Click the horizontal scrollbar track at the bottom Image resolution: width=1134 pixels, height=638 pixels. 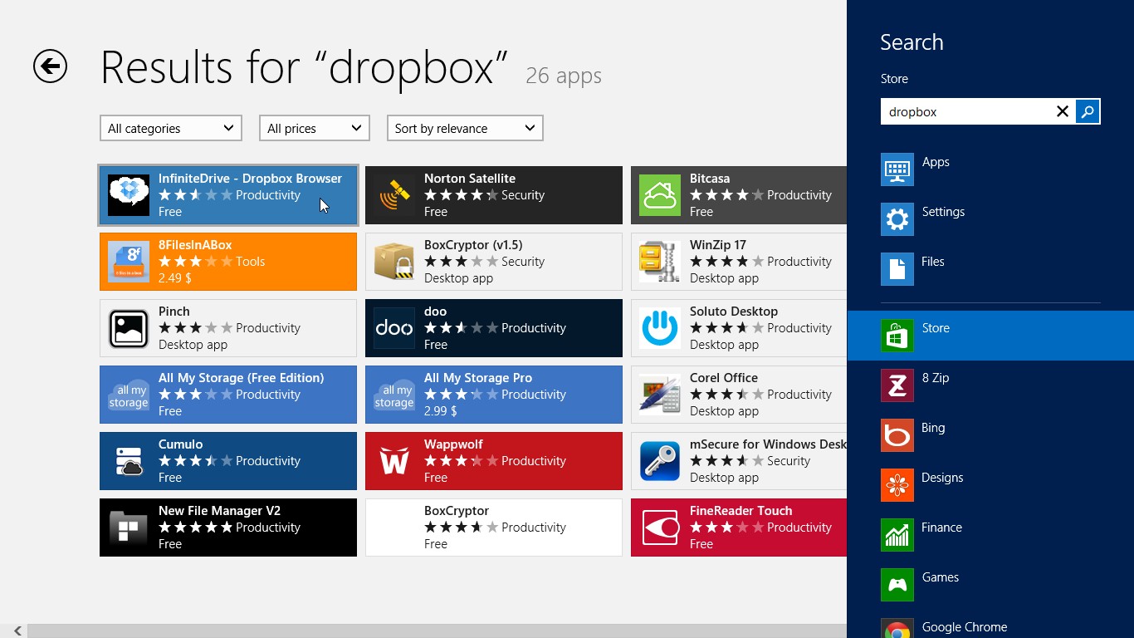tap(437, 631)
